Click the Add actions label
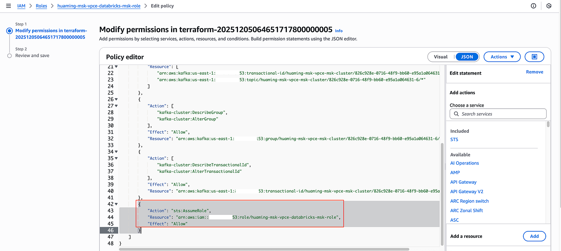The height and width of the screenshot is (251, 561). [x=462, y=93]
